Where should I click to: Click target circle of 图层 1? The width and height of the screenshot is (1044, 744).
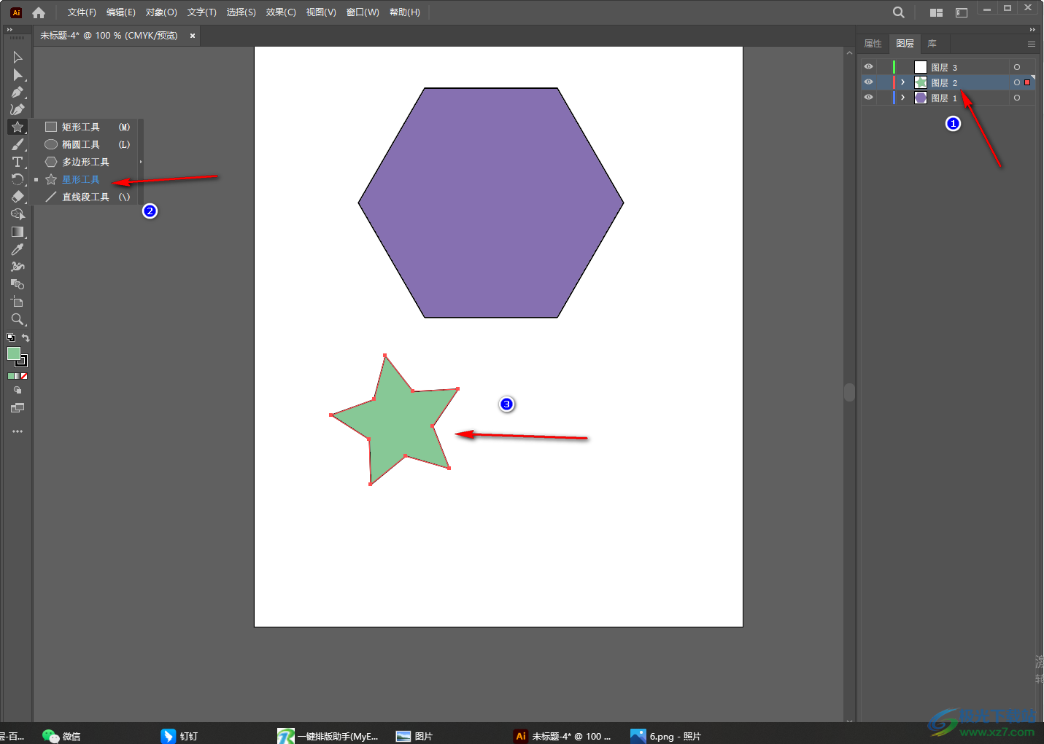[x=1016, y=98]
